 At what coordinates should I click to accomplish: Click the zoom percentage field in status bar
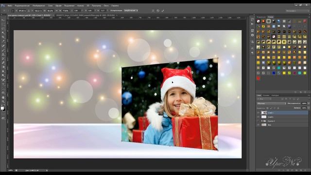point(11,170)
